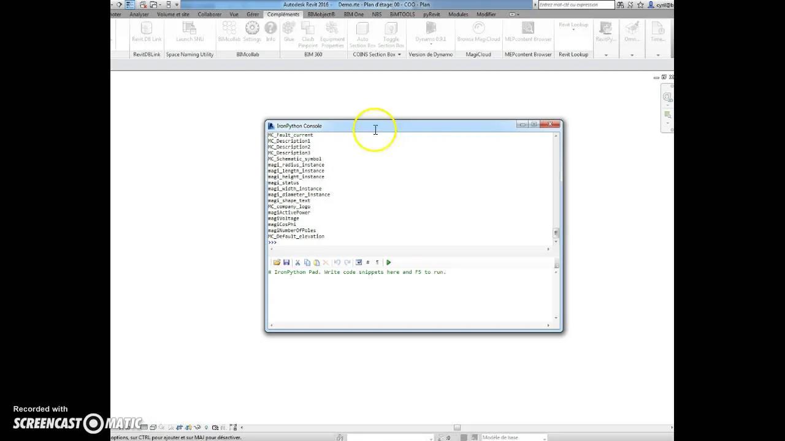Enable Auto Section Box
Image resolution: width=785 pixels, height=441 pixels.
[362, 34]
